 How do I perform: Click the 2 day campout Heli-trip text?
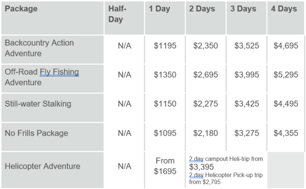(x=226, y=159)
